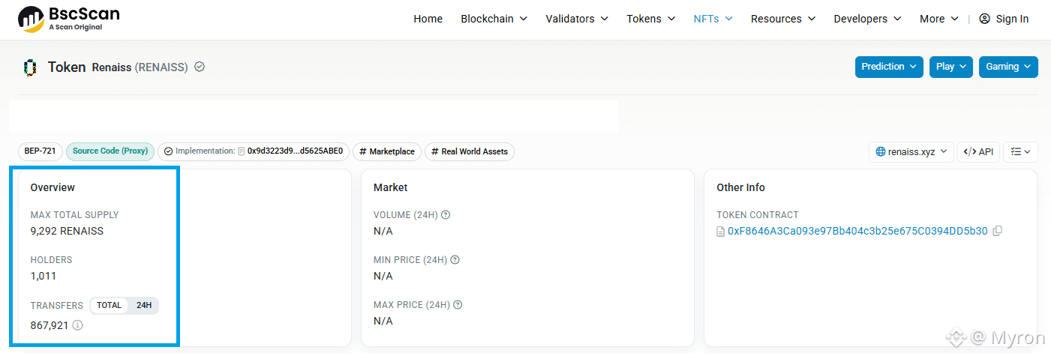This screenshot has width=1051, height=356.
Task: Click the holders count 1,011
Action: [44, 276]
